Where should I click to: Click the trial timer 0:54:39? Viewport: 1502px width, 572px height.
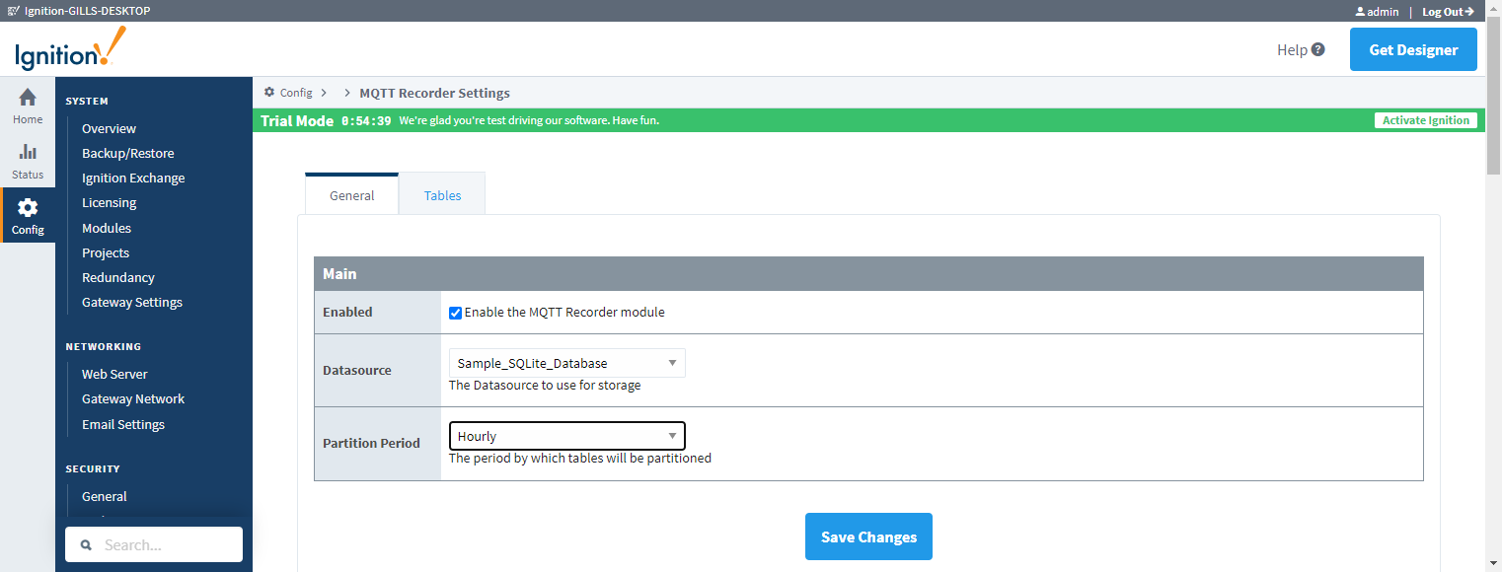[366, 120]
